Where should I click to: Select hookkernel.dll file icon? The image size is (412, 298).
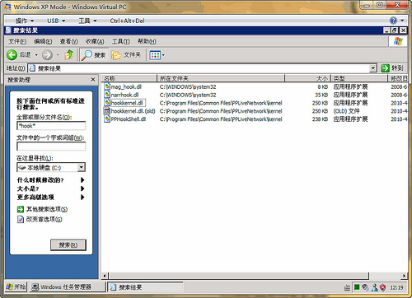coord(107,103)
